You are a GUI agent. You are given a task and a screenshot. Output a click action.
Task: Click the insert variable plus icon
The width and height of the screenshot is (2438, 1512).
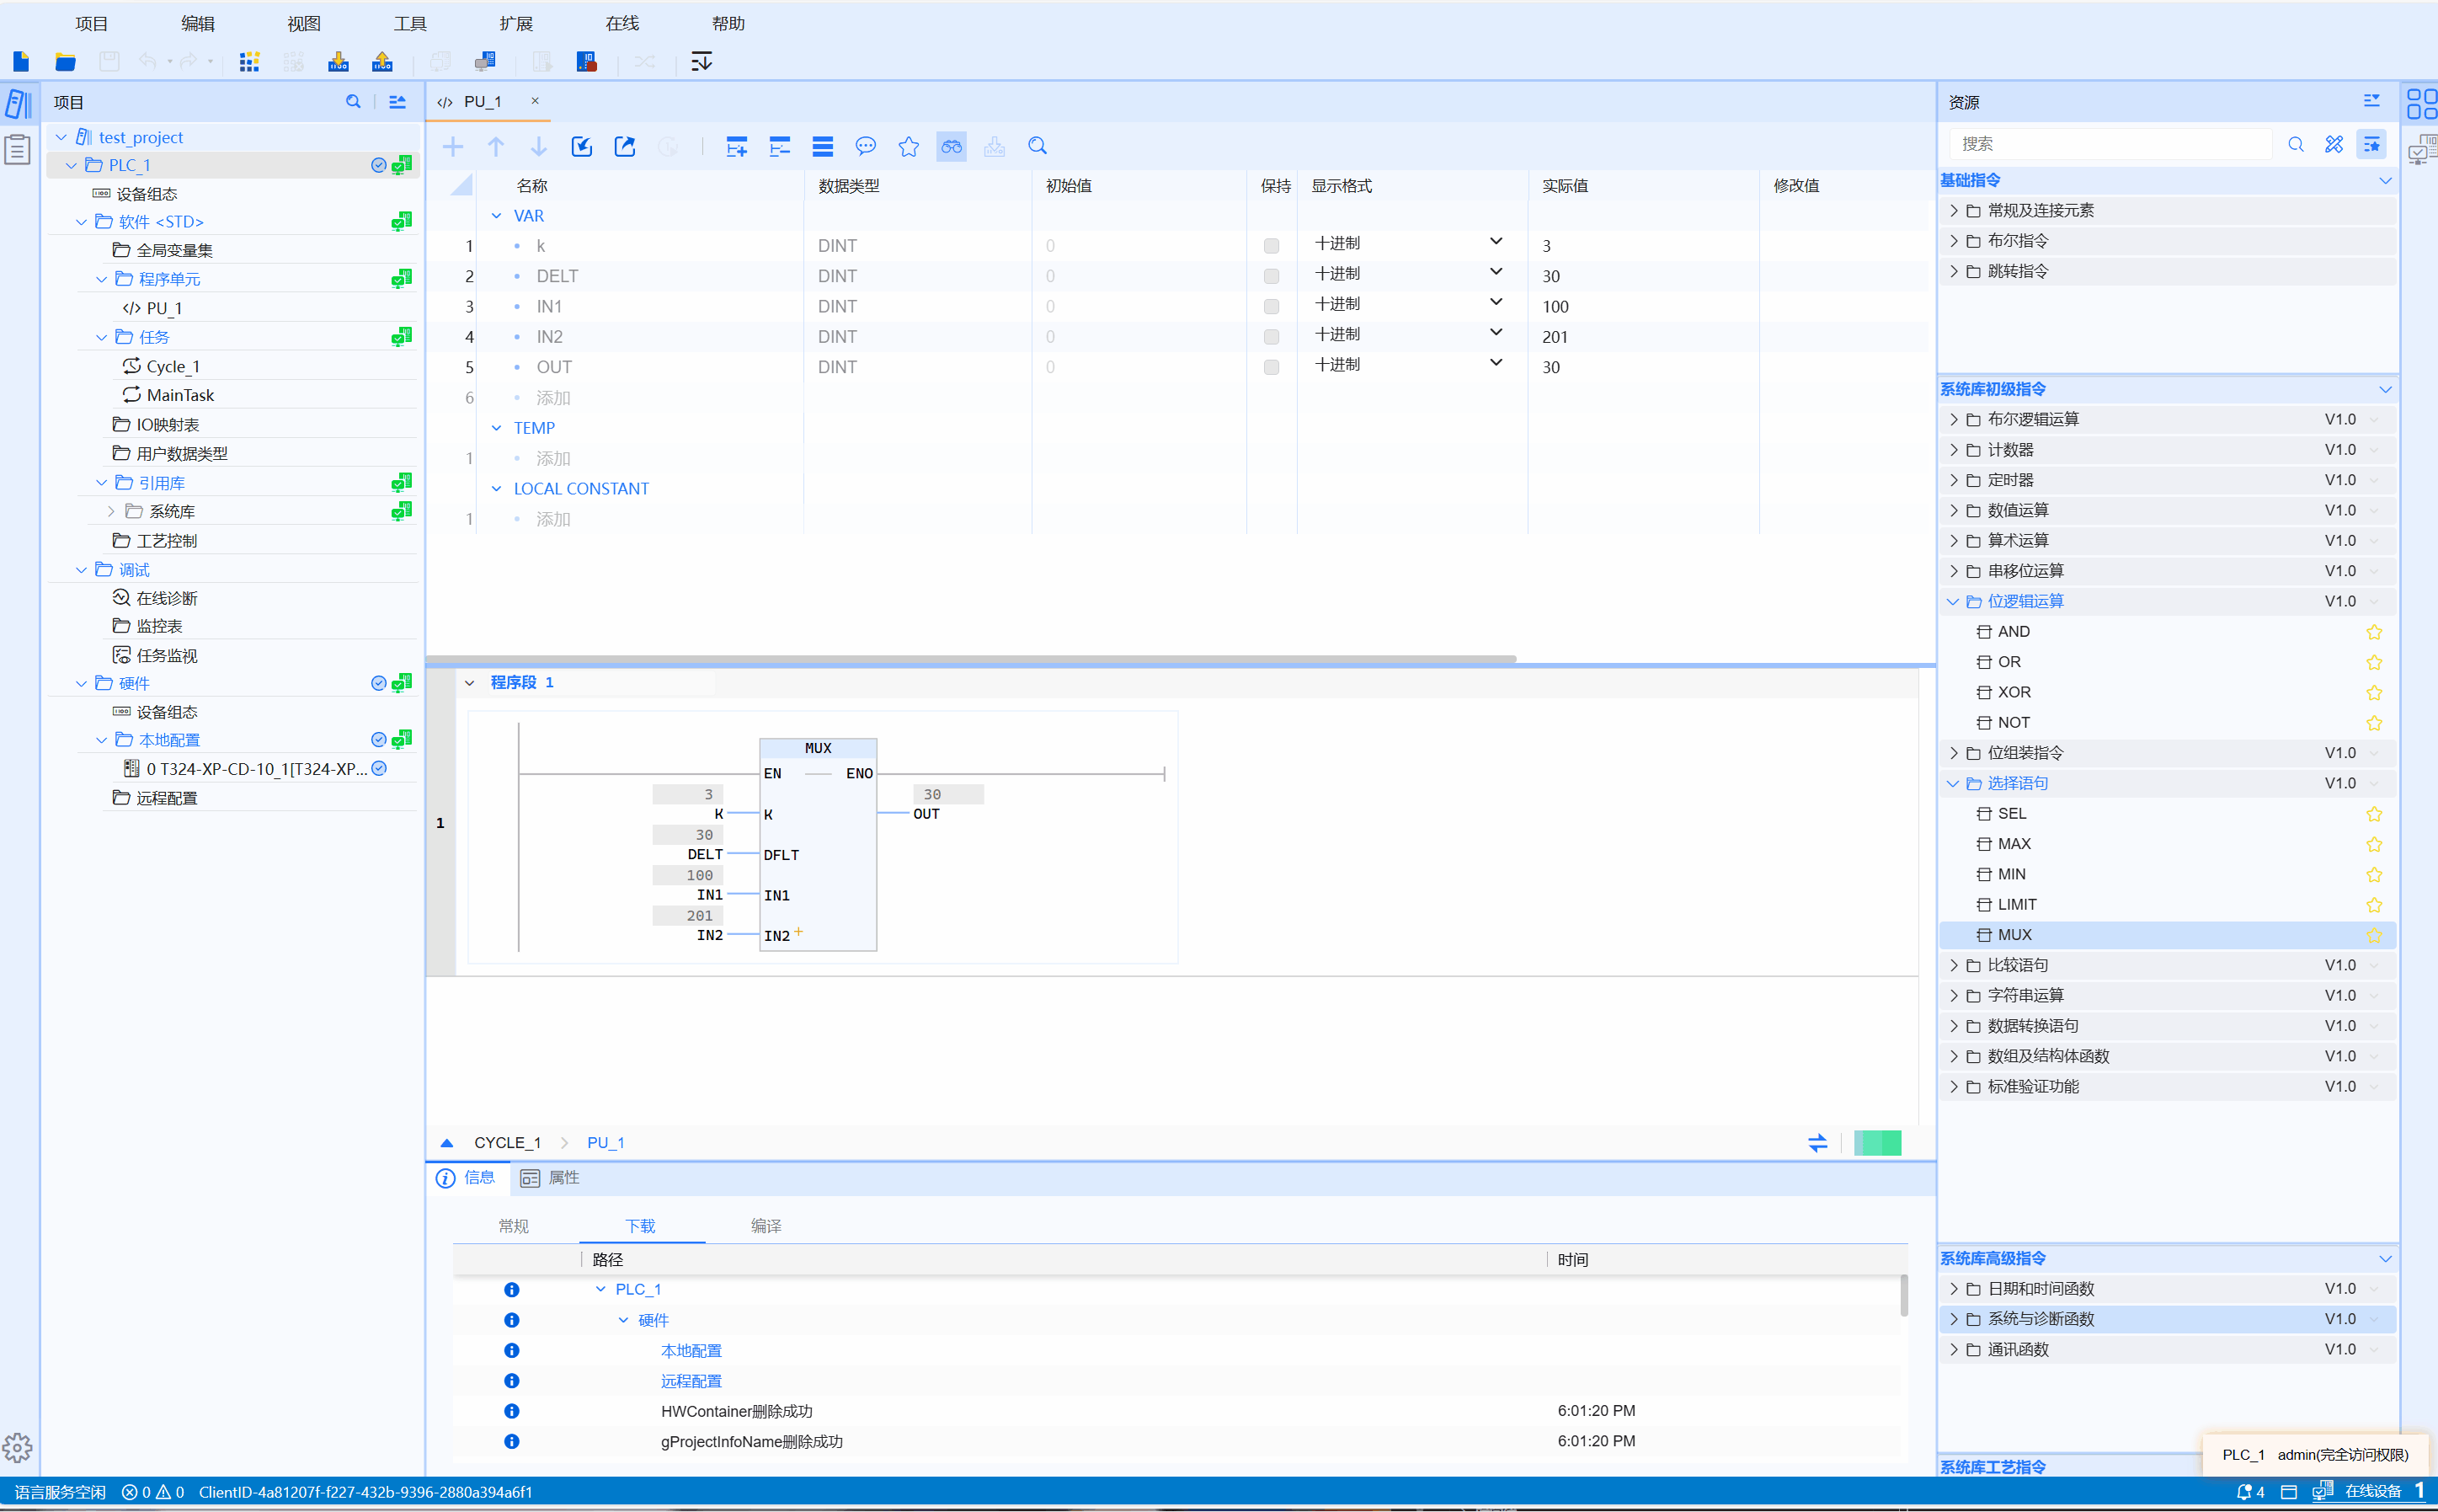click(453, 147)
